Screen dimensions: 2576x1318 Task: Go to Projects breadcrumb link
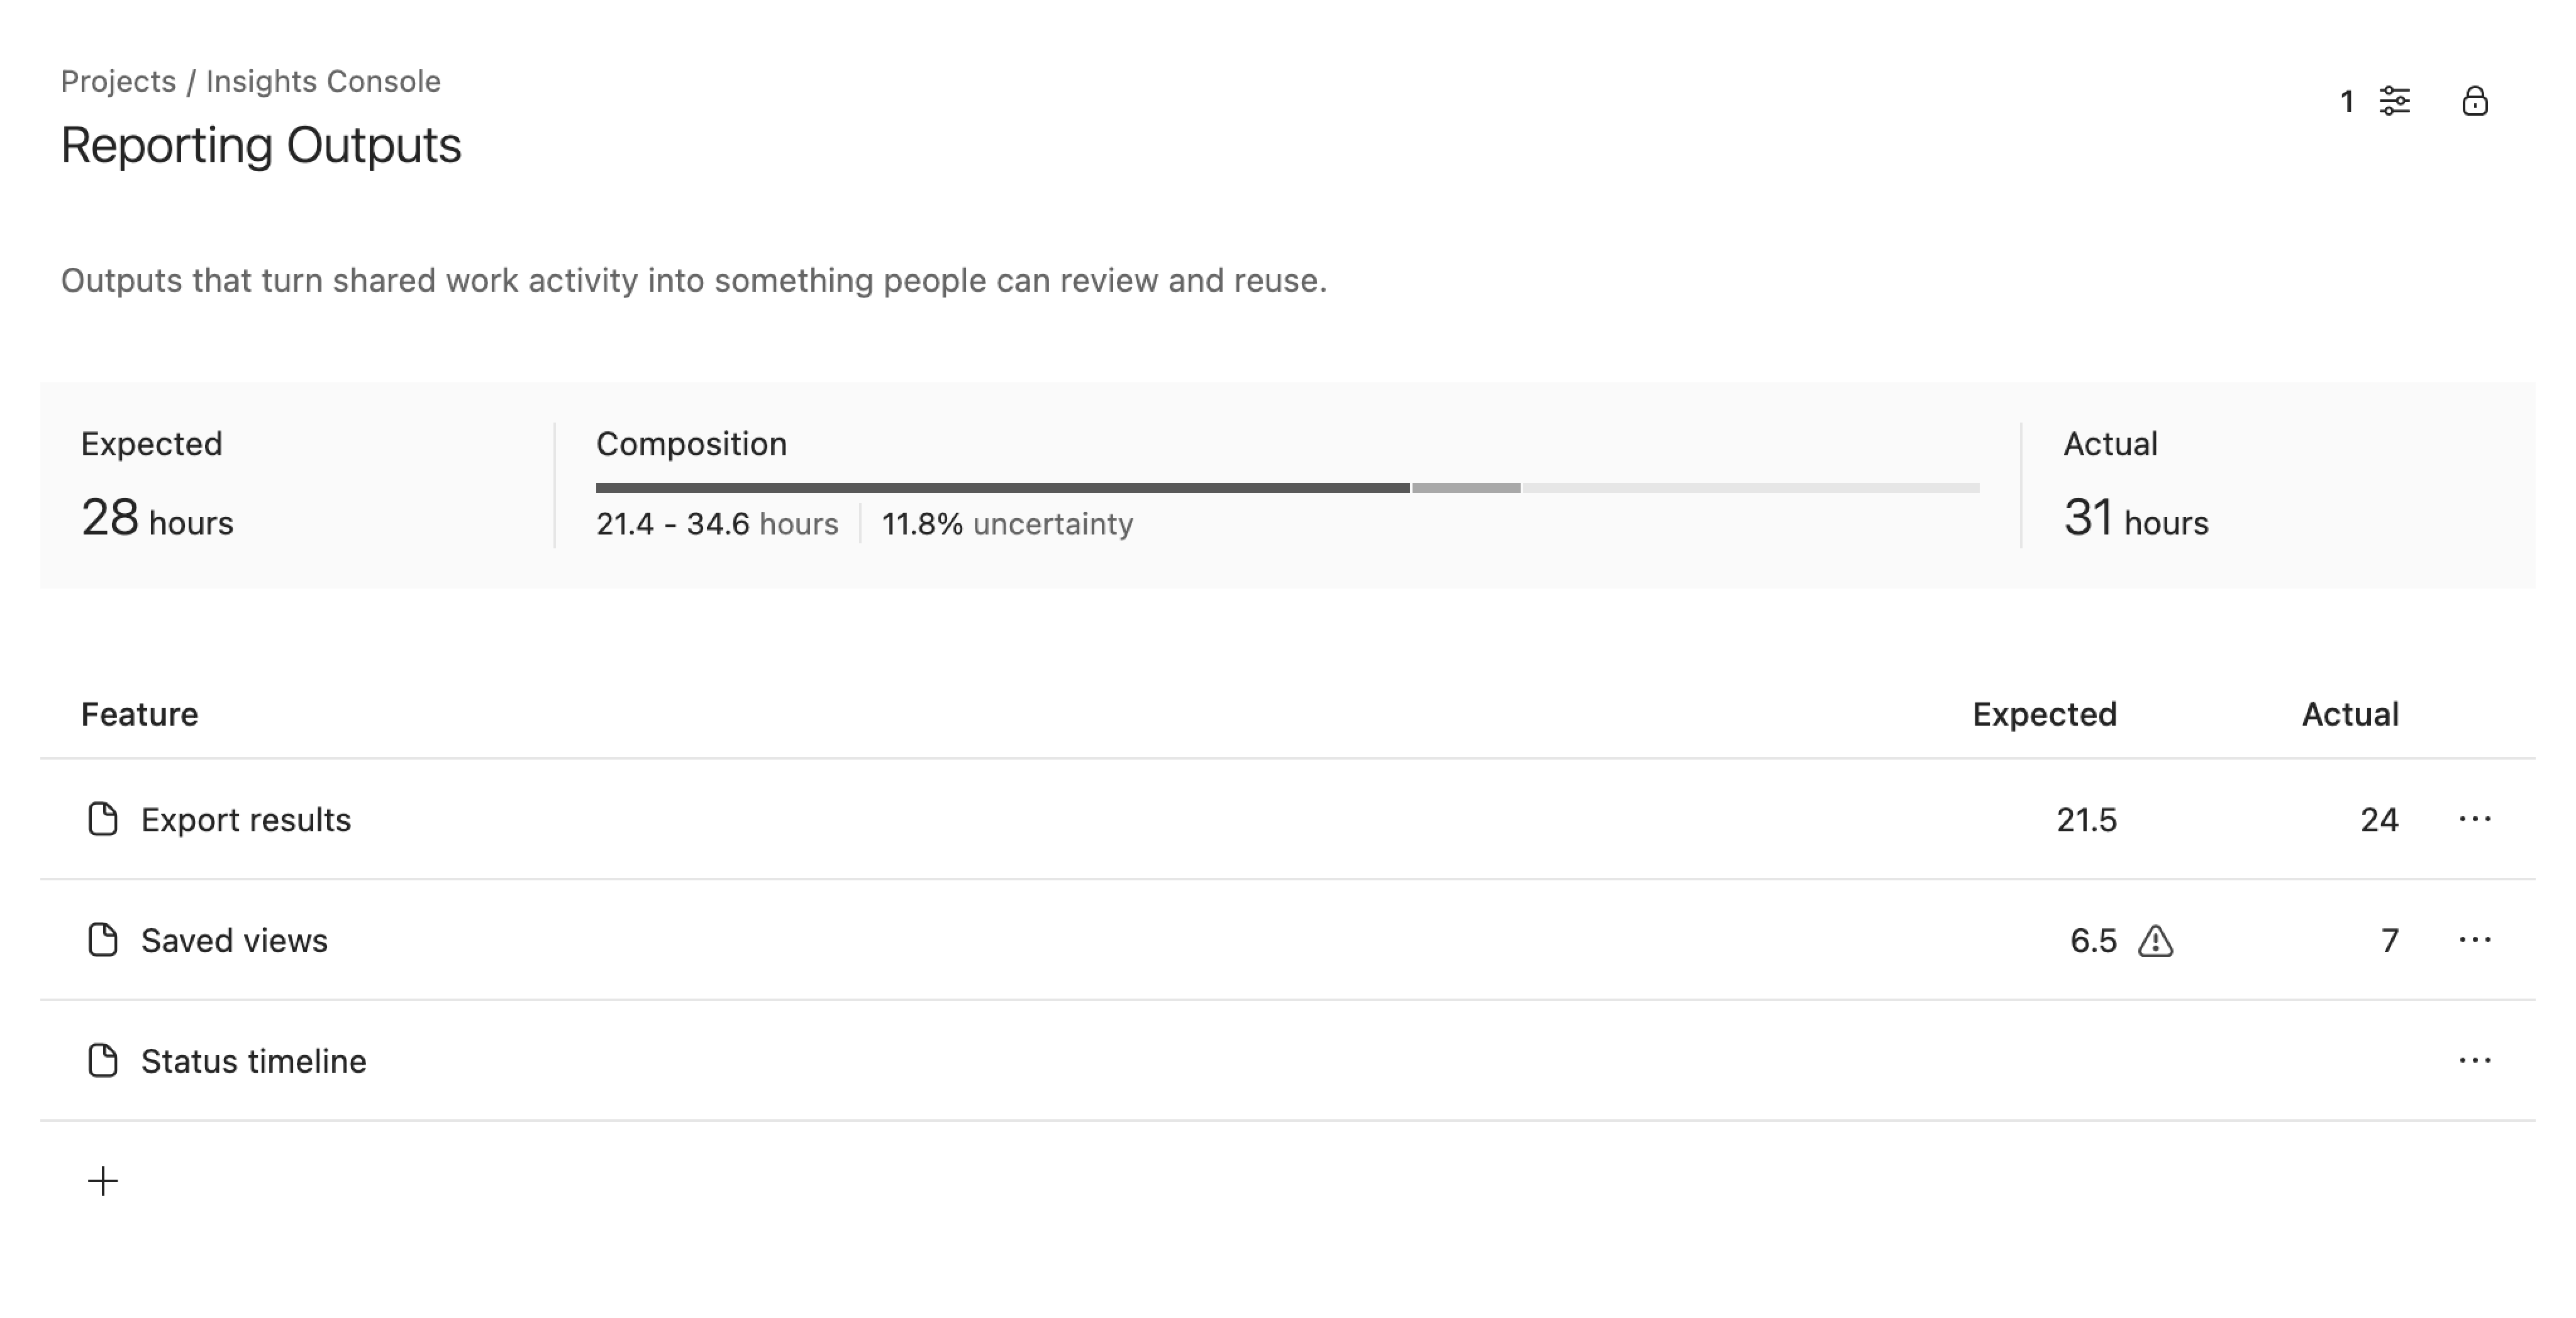[x=118, y=81]
